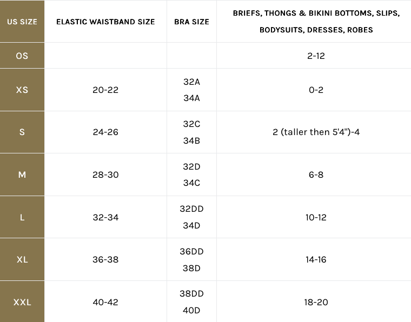
Task: Click the 32DD bra size entry
Action: point(191,209)
